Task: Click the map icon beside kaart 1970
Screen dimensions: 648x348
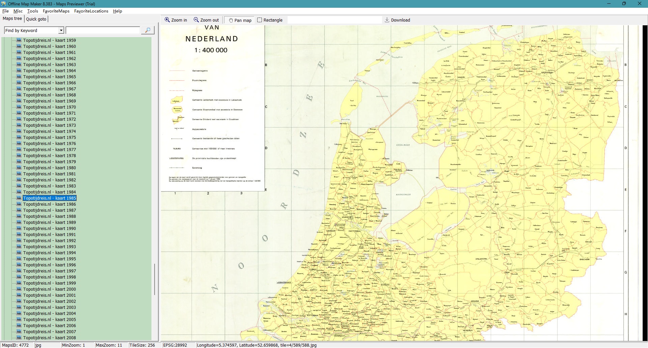Action: 19,107
